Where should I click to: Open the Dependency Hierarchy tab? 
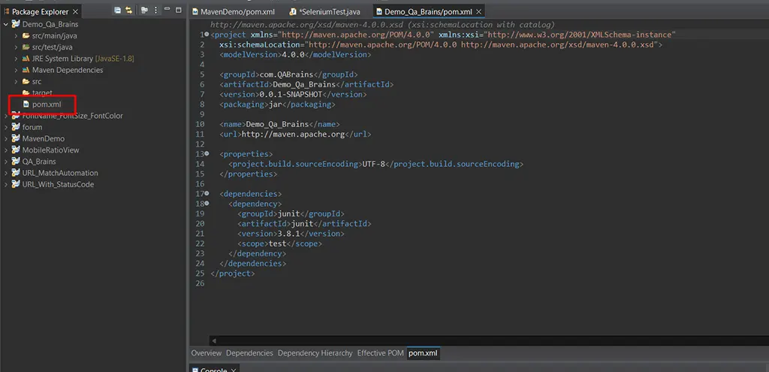point(315,353)
